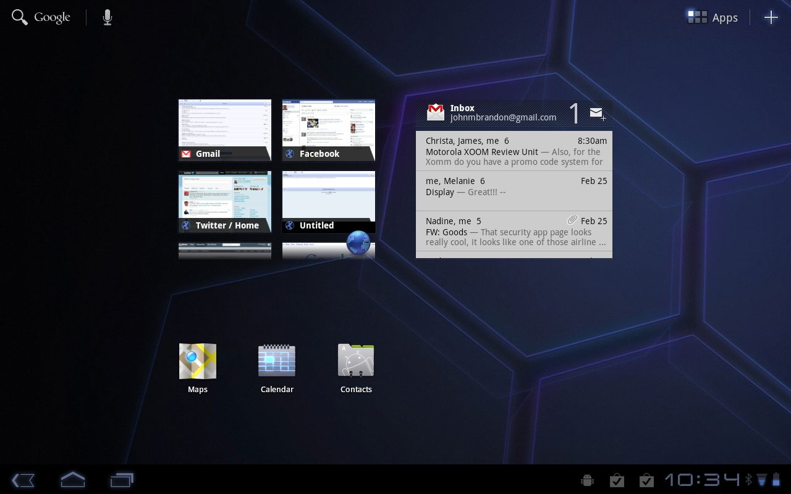The image size is (791, 494).
Task: Launch the Maps app
Action: (198, 369)
